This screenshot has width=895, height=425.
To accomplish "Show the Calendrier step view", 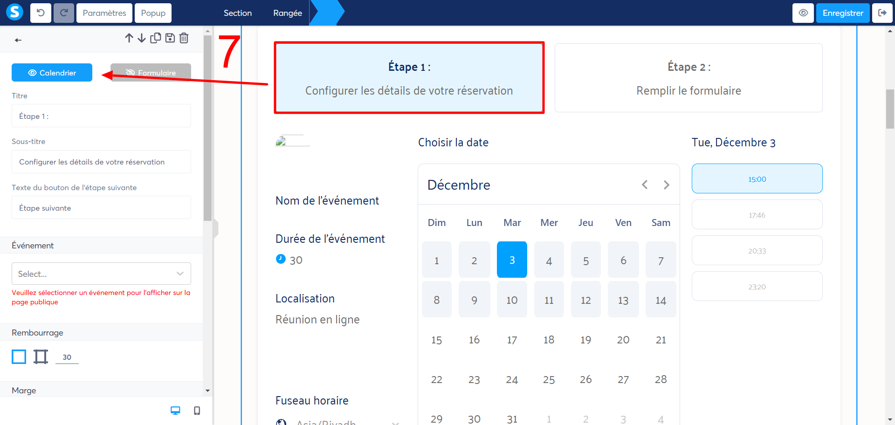I will 52,73.
